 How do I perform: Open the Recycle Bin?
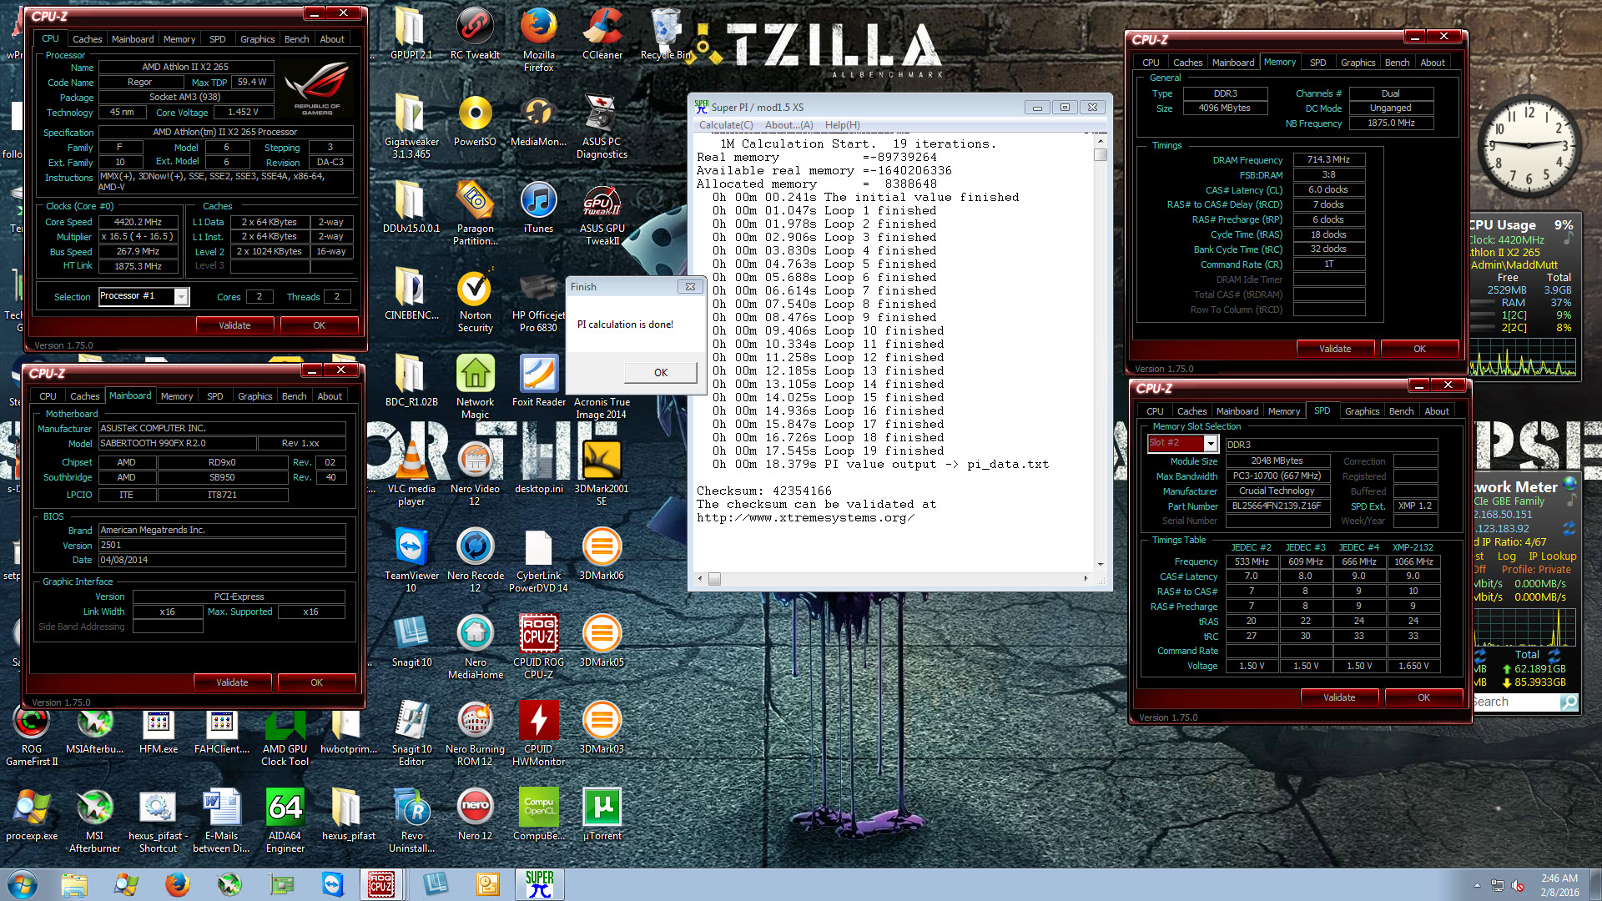[x=665, y=33]
